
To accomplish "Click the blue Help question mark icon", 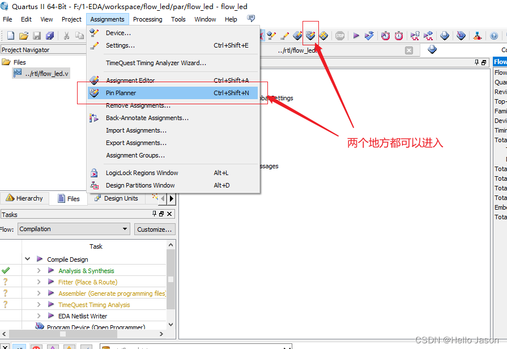I will click(494, 36).
